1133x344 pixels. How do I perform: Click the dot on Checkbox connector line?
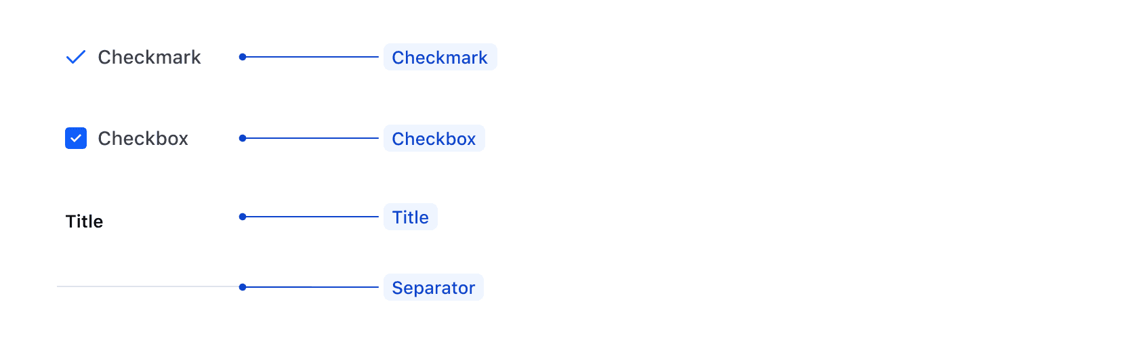coord(243,138)
